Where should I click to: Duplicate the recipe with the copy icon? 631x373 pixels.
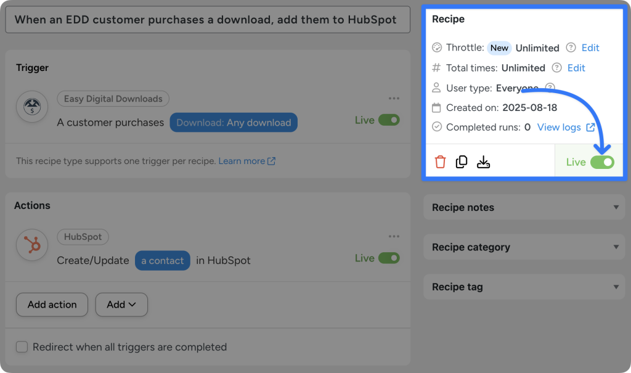pyautogui.click(x=462, y=161)
